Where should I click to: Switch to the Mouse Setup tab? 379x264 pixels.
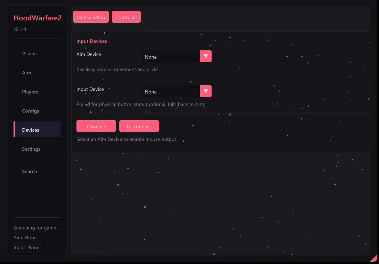coord(91,17)
